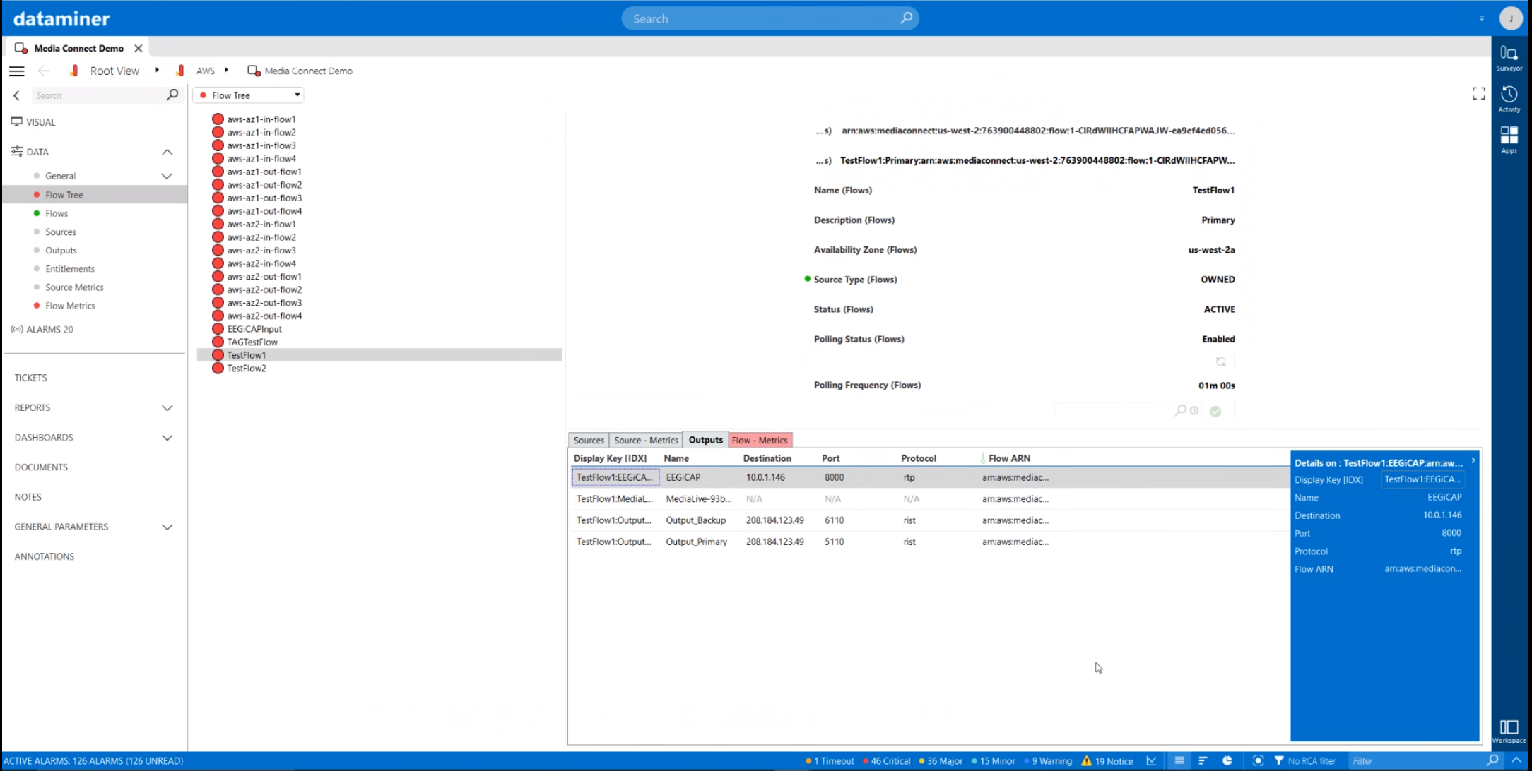Collapse the side navigation with the left chevron
This screenshot has width=1532, height=771.
click(x=16, y=95)
